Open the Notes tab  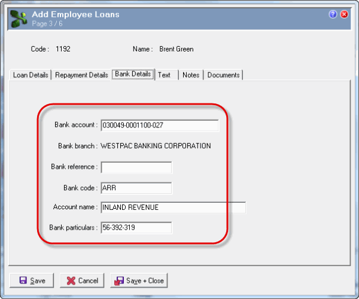pyautogui.click(x=191, y=75)
